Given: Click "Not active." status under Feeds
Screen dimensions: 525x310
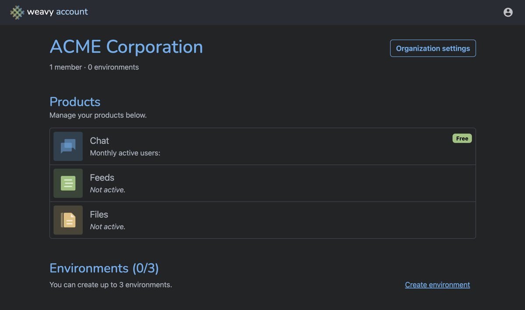Looking at the screenshot, I should point(108,190).
